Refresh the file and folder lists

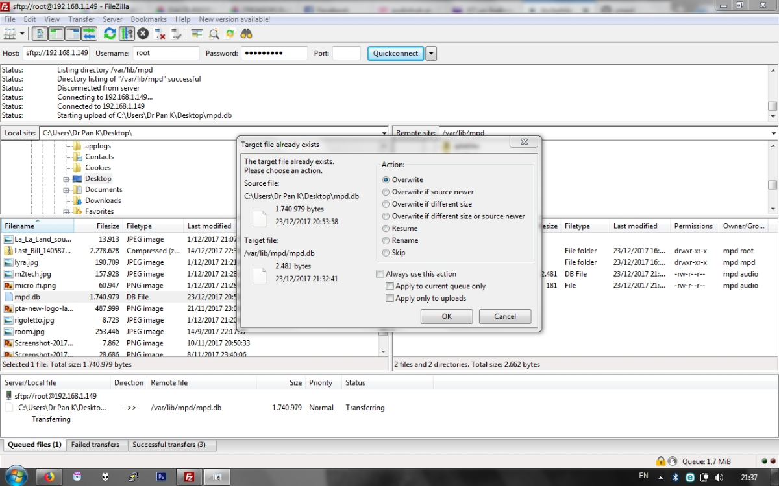tap(110, 34)
